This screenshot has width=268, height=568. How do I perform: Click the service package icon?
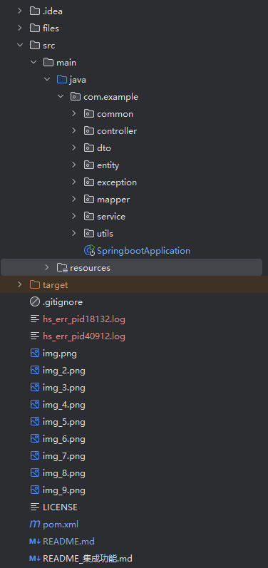[89, 216]
